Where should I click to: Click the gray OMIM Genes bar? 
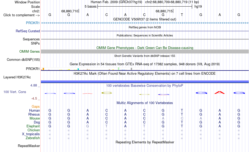click(x=145, y=51)
